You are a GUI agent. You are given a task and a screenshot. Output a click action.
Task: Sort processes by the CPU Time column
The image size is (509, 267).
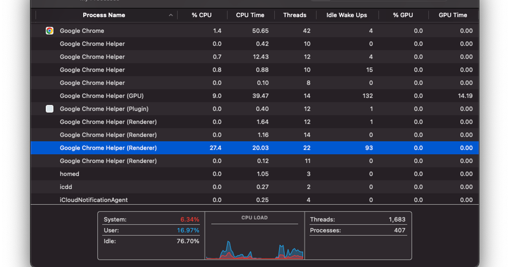click(x=250, y=14)
